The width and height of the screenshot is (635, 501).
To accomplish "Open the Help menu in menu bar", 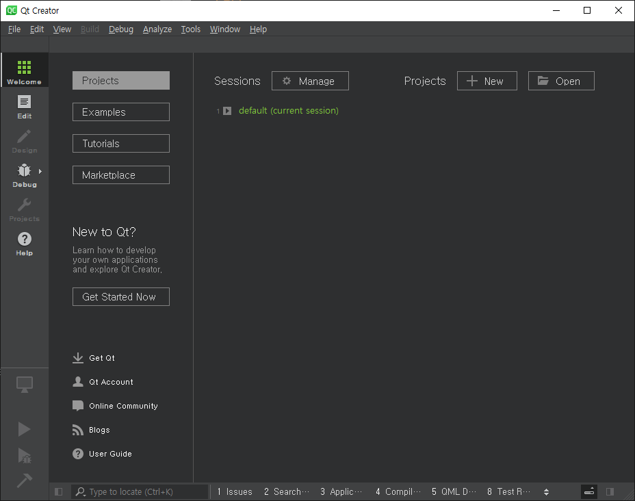I will (258, 29).
